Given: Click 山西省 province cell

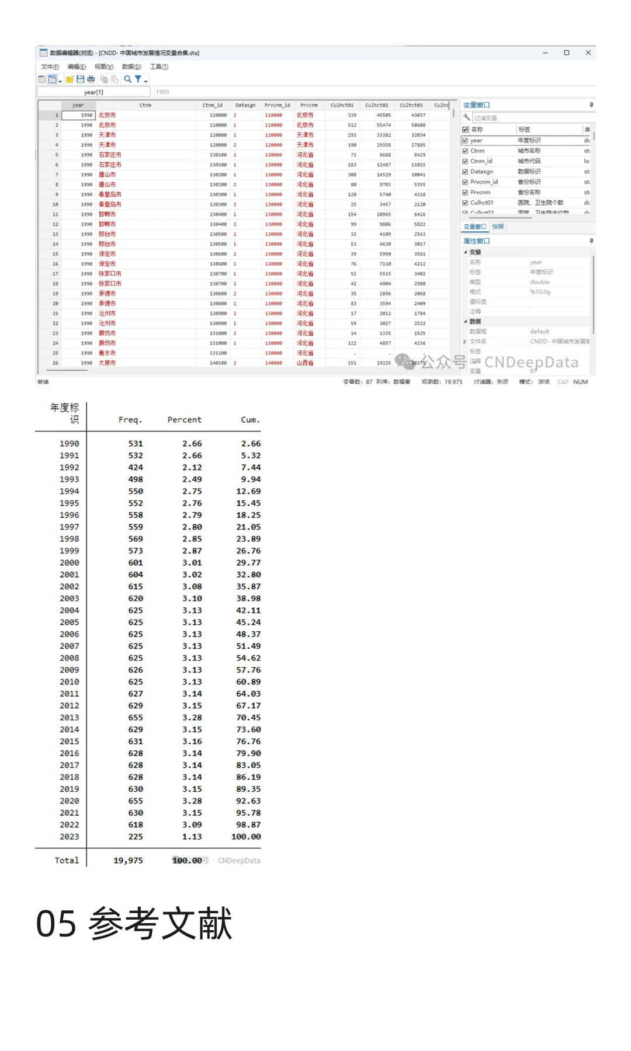Looking at the screenshot, I should [309, 363].
